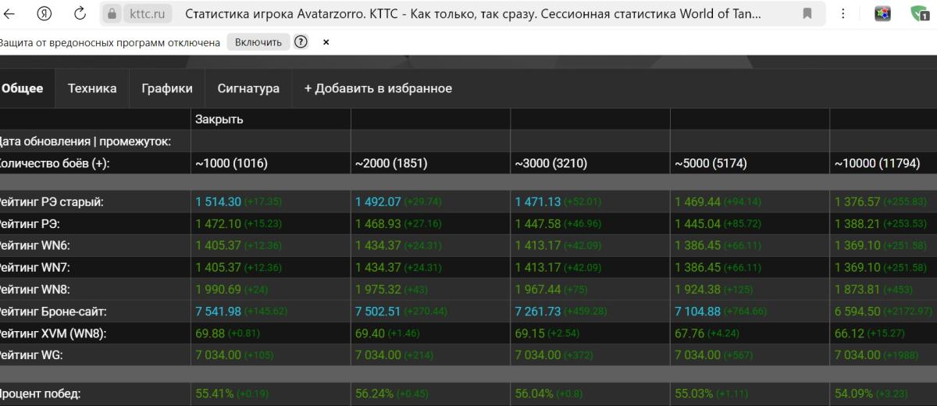Switch to the Общее tab
Viewport: 937px width, 406px height.
click(x=23, y=88)
